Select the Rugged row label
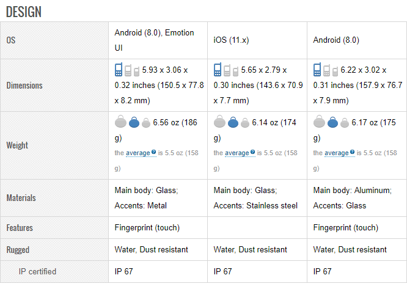Viewport: 407px width, 289px height. point(18,250)
